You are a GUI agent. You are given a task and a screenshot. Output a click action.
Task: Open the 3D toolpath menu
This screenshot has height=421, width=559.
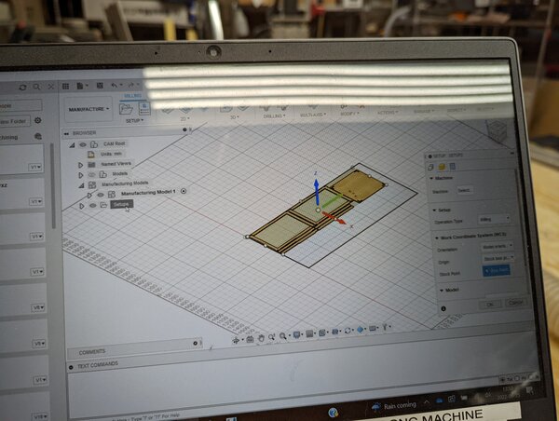(x=234, y=117)
